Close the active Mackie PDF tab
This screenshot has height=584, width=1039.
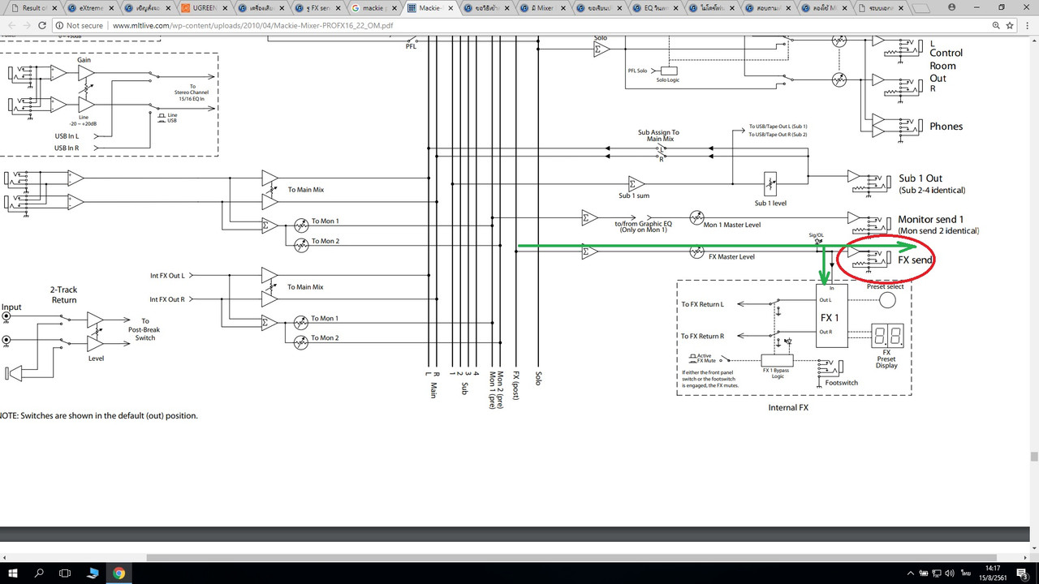pyautogui.click(x=452, y=8)
